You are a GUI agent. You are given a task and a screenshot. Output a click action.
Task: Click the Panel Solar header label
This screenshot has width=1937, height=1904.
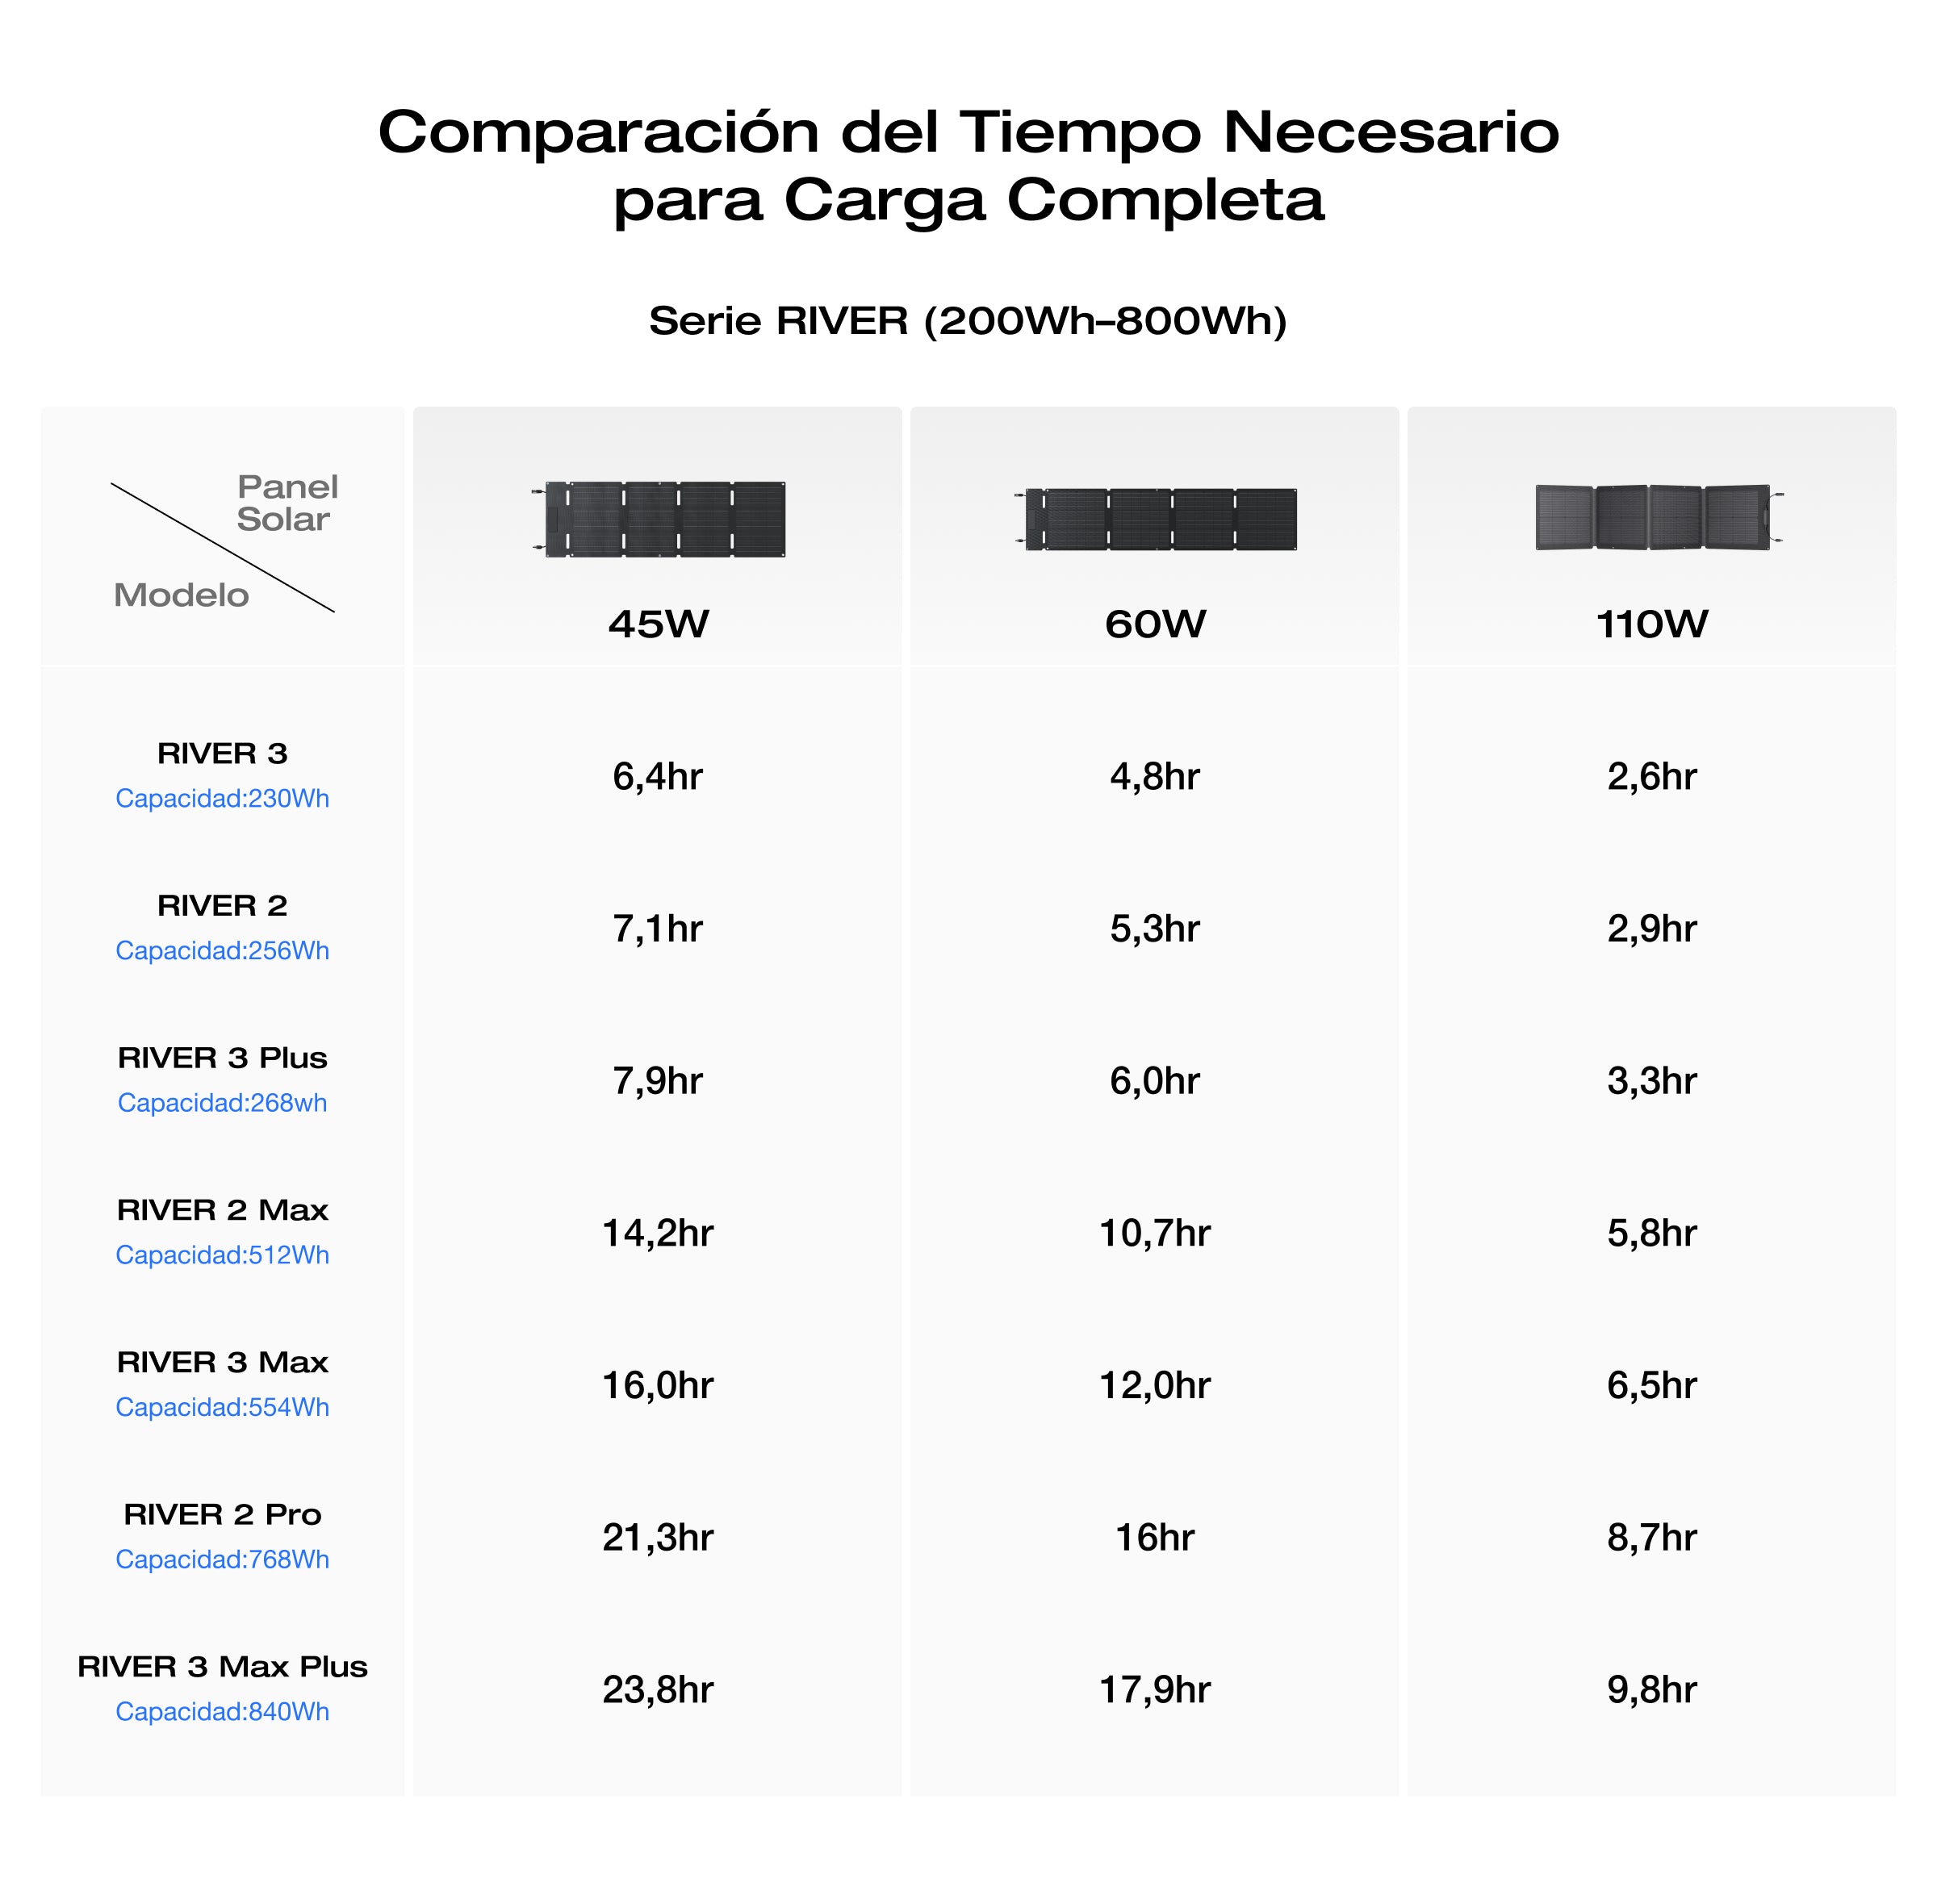point(287,503)
